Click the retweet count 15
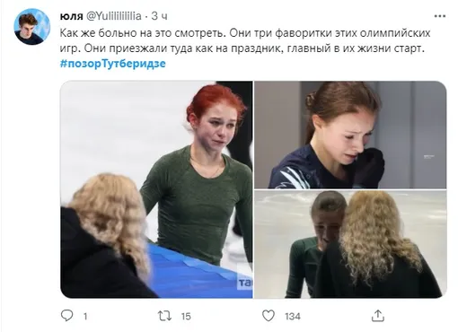The height and width of the screenshot is (332, 458). click(x=186, y=316)
